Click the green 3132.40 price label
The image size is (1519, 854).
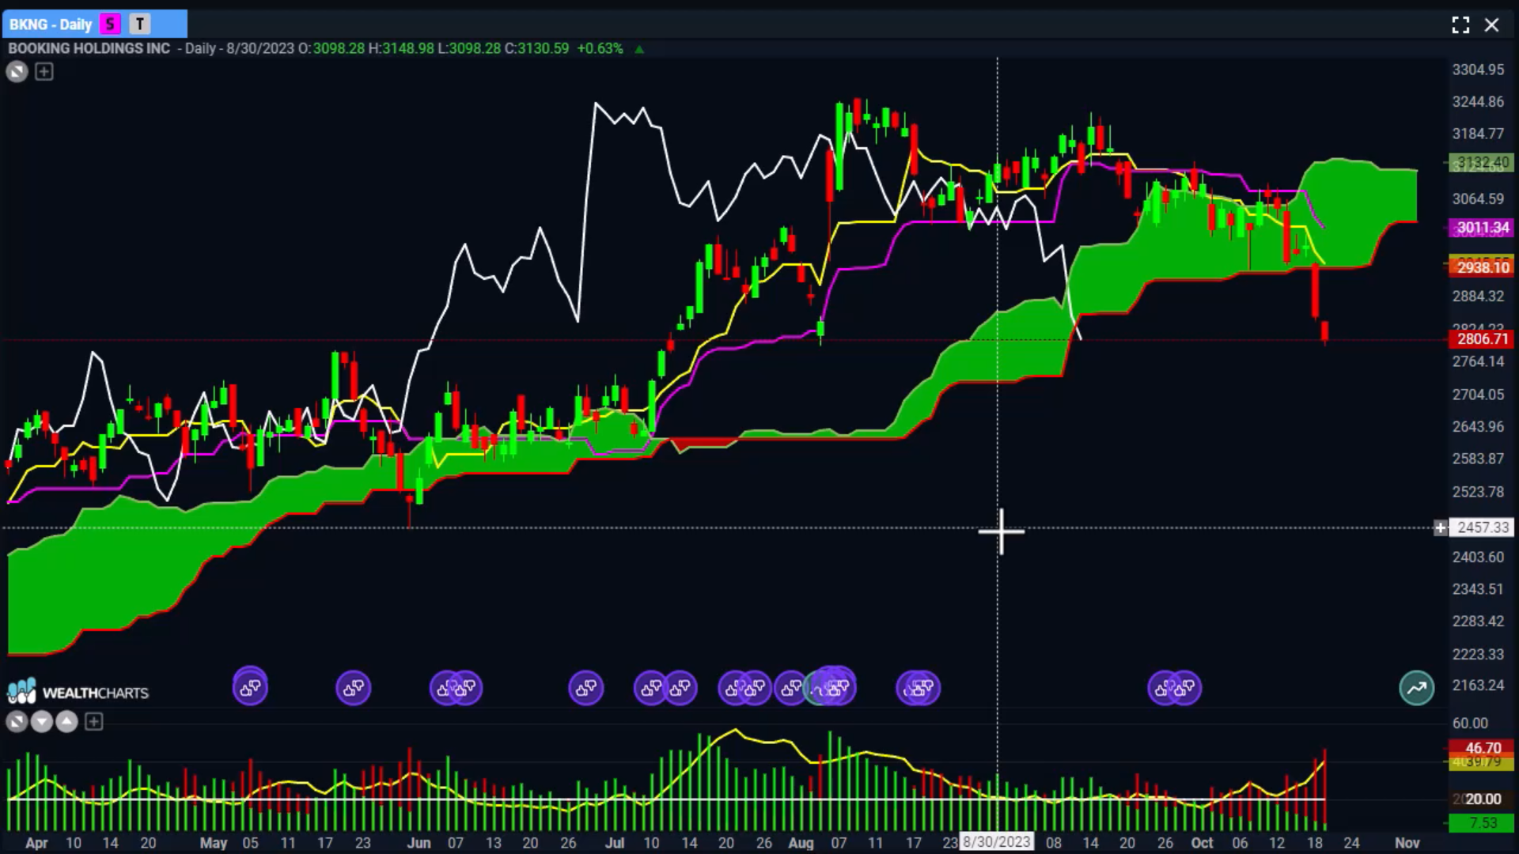click(1483, 162)
